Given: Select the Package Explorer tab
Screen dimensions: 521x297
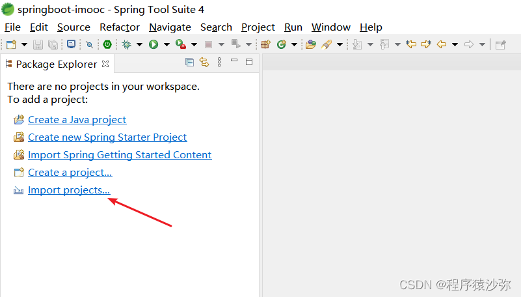Looking at the screenshot, I should click(57, 64).
